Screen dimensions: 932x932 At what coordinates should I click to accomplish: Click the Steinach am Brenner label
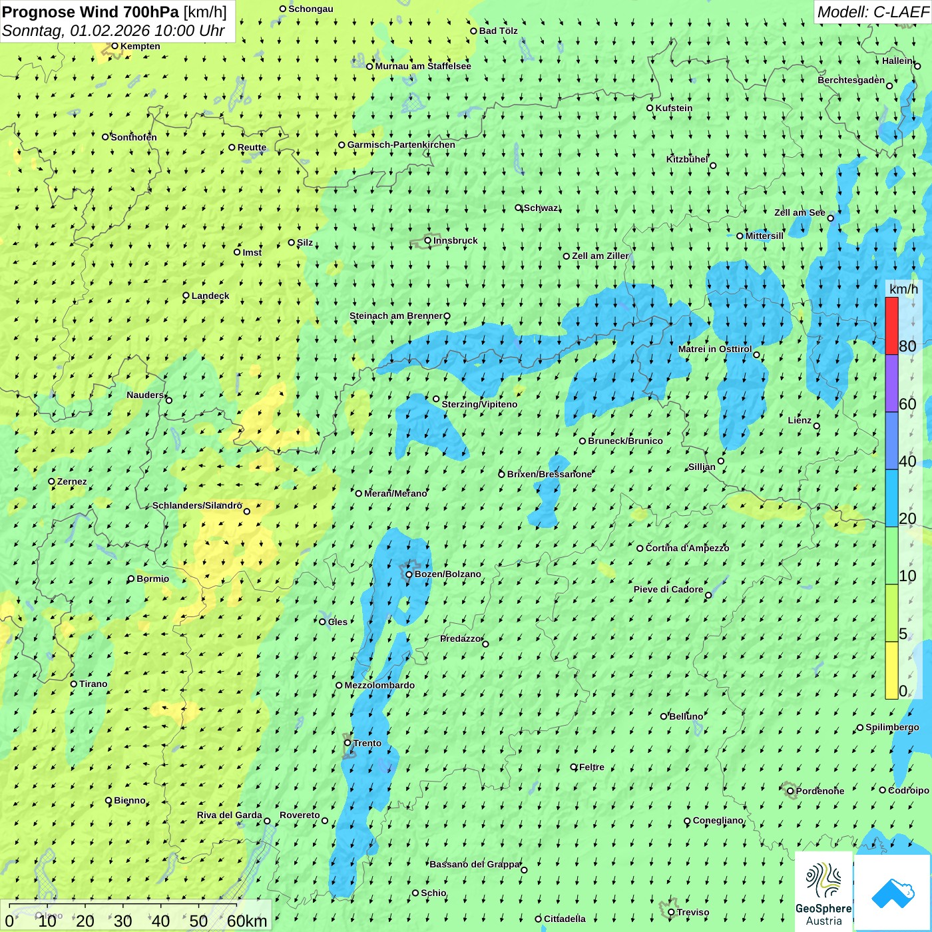[396, 316]
